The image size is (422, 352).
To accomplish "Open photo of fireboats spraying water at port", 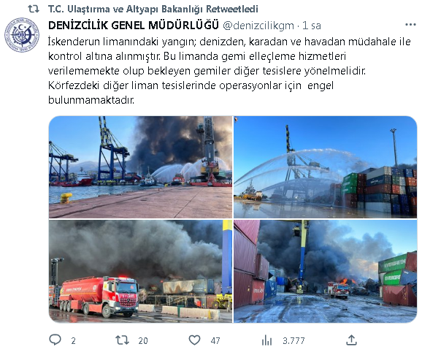I will pyautogui.click(x=140, y=167).
